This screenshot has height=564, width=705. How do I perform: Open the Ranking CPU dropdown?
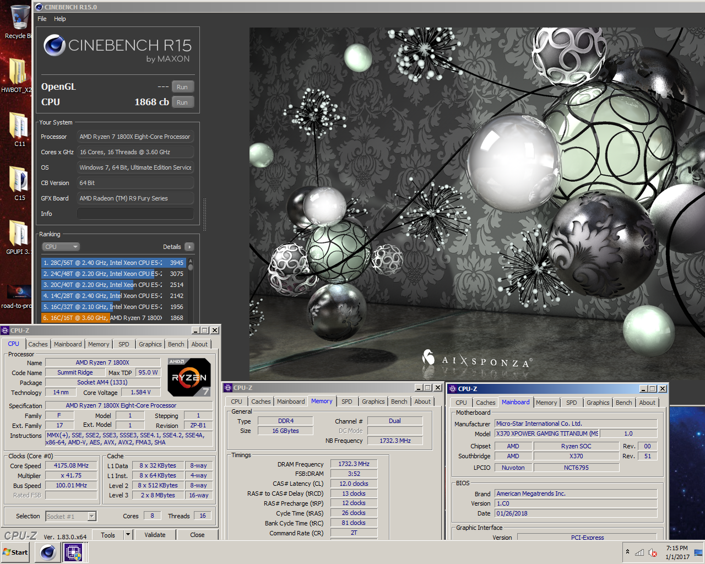61,247
